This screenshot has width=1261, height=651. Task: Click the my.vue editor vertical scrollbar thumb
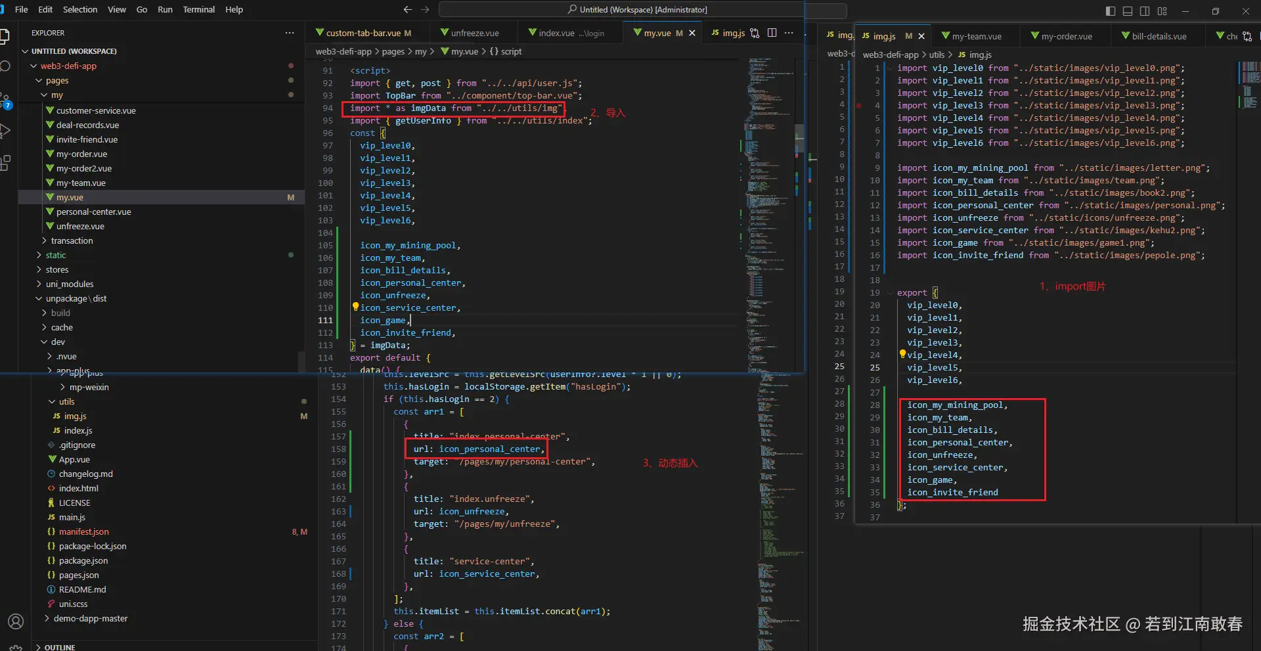799,138
